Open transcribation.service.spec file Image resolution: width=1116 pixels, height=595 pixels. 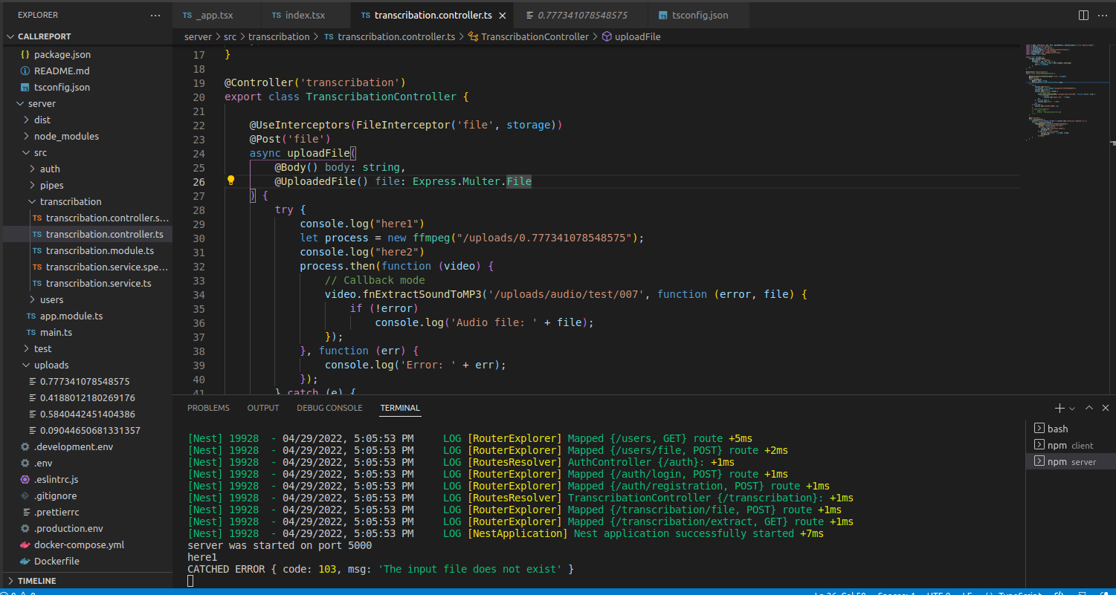tap(88, 267)
